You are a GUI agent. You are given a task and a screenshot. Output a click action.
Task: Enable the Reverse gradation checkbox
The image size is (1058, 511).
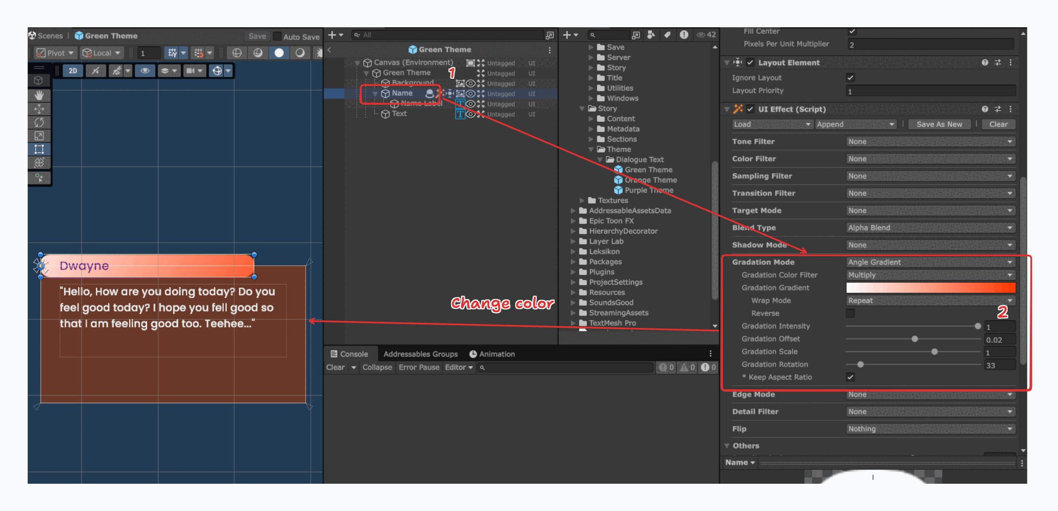(x=850, y=313)
